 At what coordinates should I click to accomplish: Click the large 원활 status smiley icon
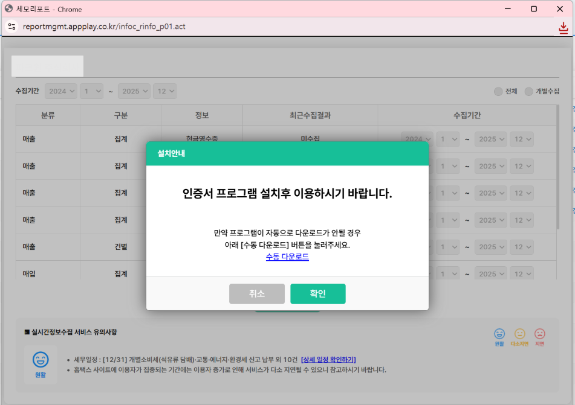coord(41,360)
